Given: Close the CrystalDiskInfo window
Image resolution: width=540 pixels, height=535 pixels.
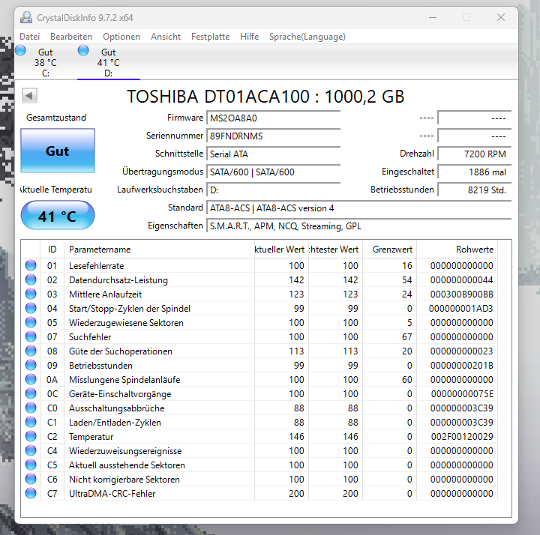Looking at the screenshot, I should tap(501, 17).
